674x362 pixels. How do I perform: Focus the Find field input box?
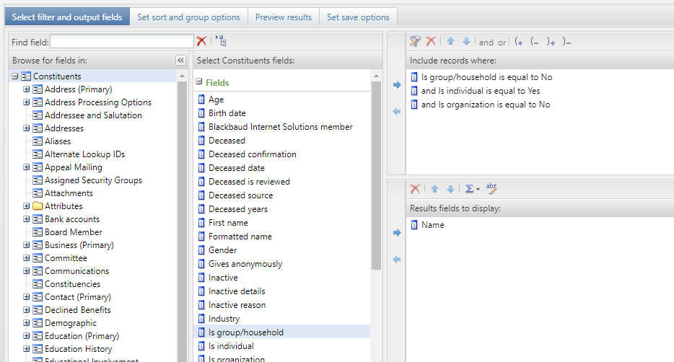122,42
